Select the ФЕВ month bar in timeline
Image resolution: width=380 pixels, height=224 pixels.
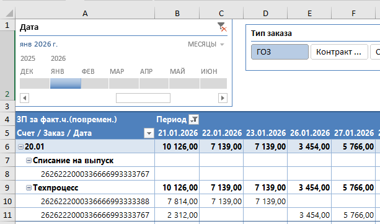[x=95, y=84]
